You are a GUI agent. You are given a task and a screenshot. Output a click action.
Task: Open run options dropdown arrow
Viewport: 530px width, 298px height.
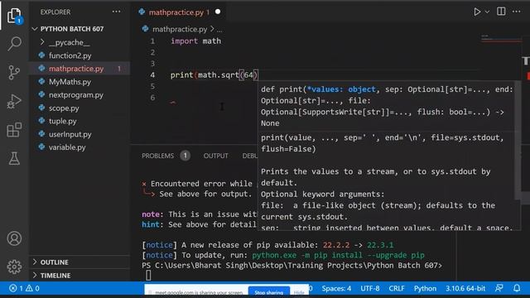[x=487, y=12]
